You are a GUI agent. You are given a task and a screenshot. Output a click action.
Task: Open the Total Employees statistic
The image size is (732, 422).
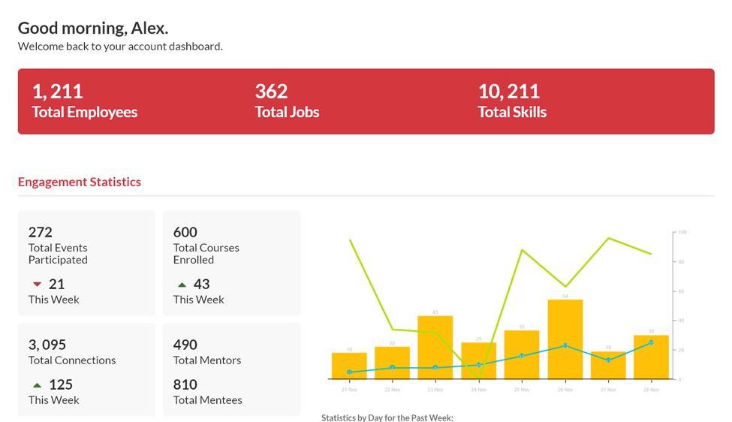85,101
